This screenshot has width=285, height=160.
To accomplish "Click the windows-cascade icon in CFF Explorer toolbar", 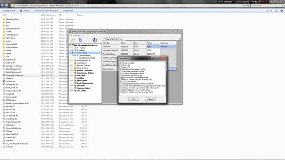I will click(94, 40).
